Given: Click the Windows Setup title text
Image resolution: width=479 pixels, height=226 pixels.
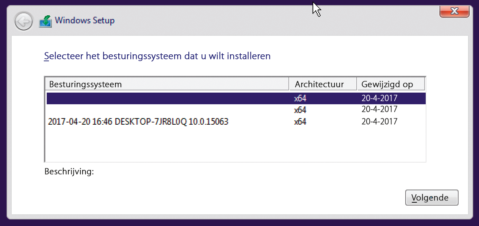Looking at the screenshot, I should (x=85, y=20).
